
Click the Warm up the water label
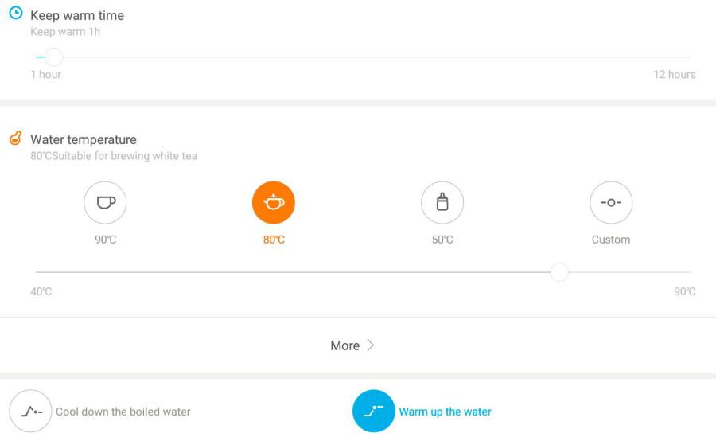pyautogui.click(x=446, y=412)
